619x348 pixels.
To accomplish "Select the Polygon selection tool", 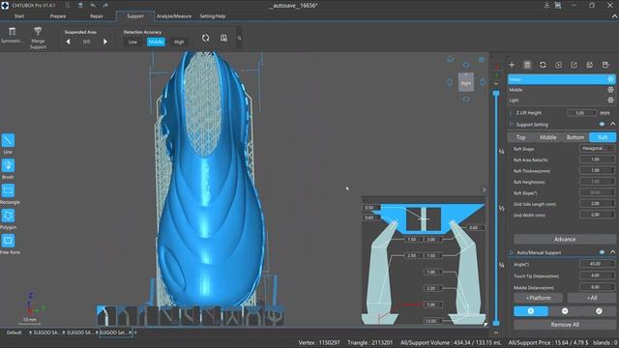I will point(8,216).
